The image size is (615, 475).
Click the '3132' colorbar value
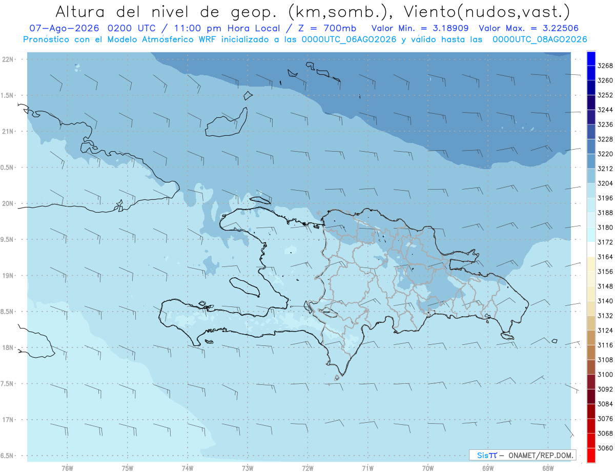605,316
